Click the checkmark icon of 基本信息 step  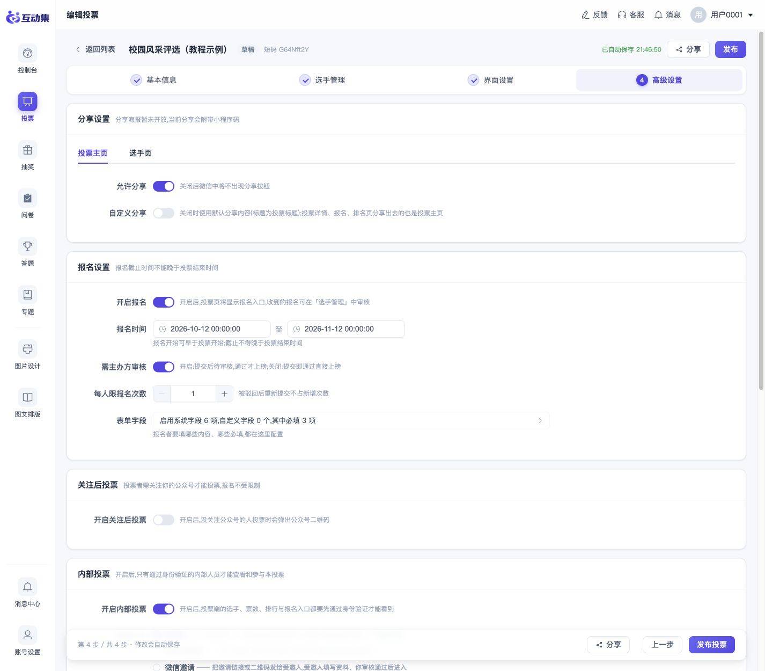(x=136, y=80)
